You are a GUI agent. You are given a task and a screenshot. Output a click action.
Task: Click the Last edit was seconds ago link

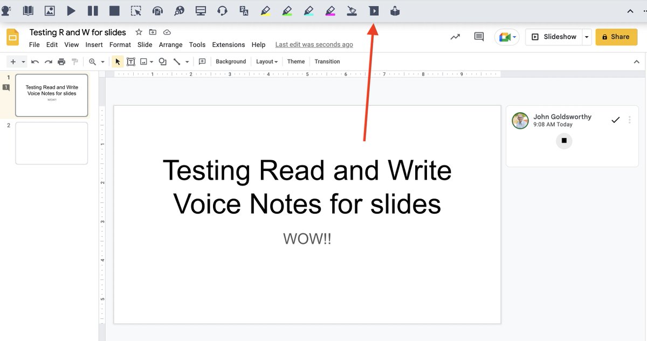314,45
